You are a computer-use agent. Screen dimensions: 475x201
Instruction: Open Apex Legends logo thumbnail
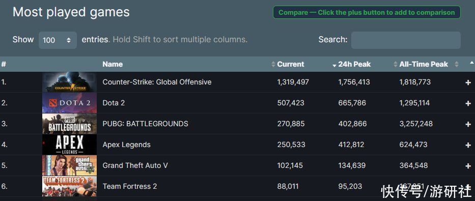tap(69, 145)
